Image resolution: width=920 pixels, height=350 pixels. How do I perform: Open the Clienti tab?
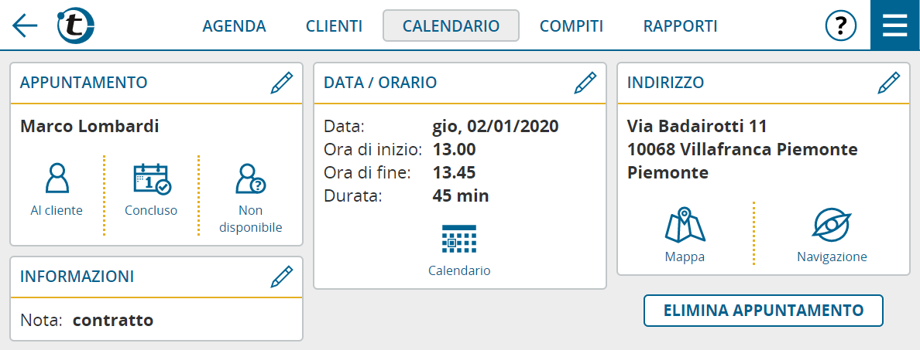click(x=334, y=25)
